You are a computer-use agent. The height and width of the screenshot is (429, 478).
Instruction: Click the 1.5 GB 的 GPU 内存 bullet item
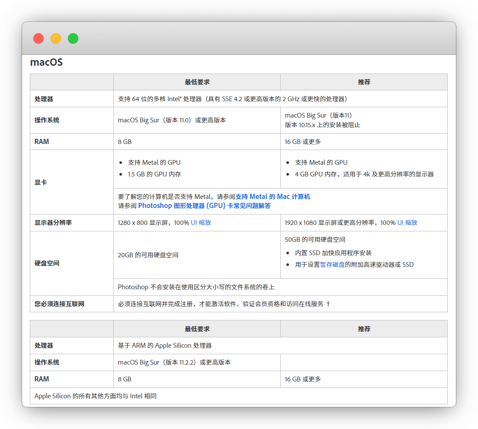154,174
